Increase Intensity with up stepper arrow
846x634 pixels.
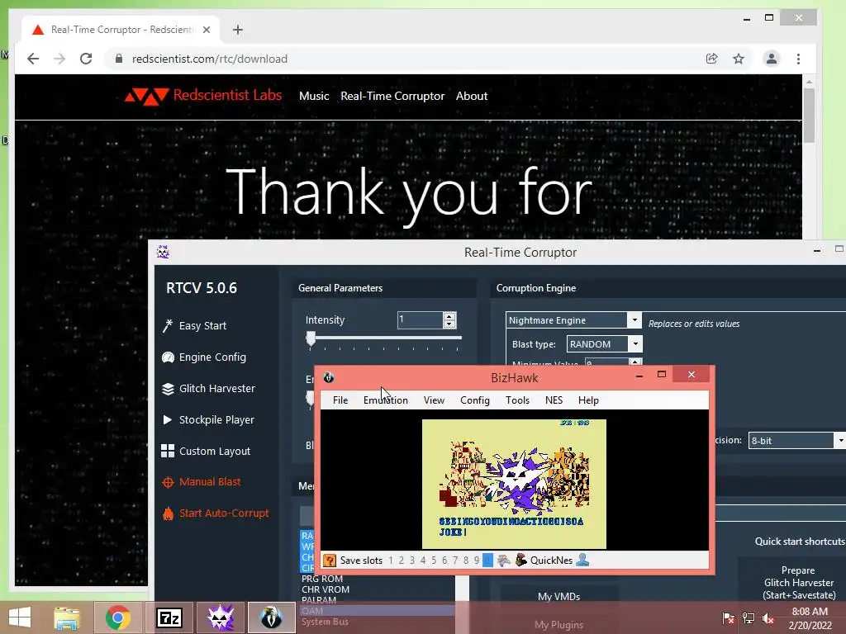click(449, 316)
